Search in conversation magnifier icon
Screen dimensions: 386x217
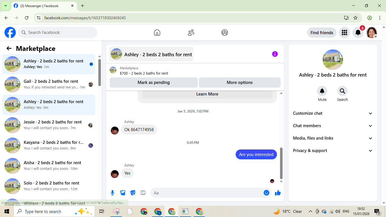(x=342, y=91)
